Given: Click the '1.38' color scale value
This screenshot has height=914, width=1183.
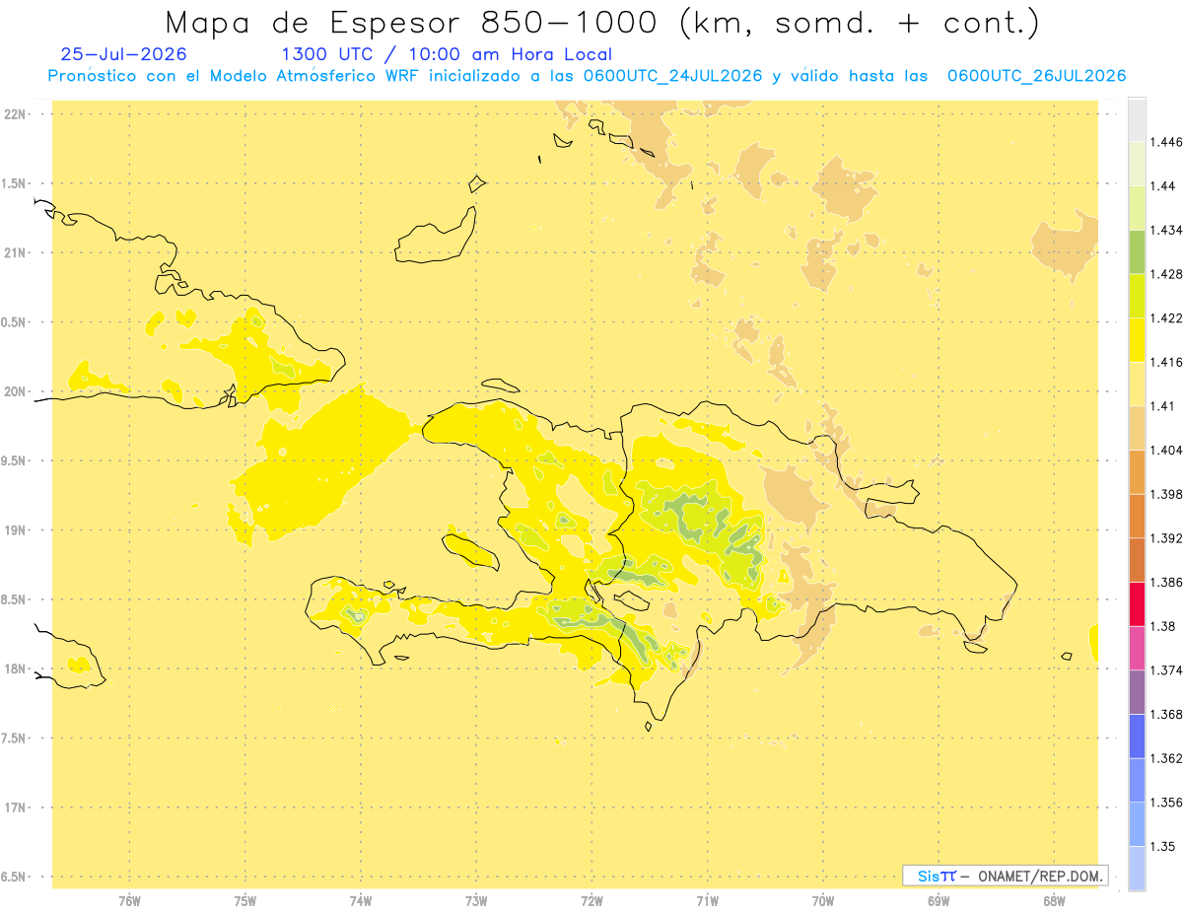Looking at the screenshot, I should pyautogui.click(x=1162, y=626).
